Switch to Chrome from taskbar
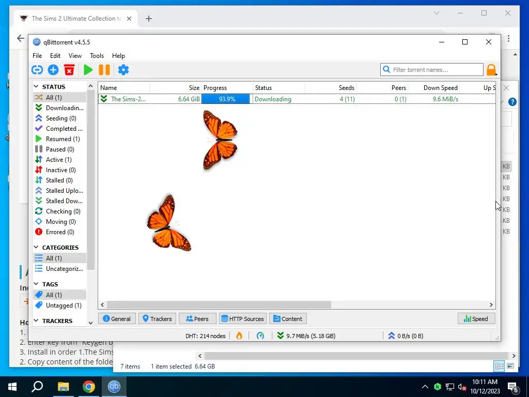529x397 pixels. tap(89, 387)
